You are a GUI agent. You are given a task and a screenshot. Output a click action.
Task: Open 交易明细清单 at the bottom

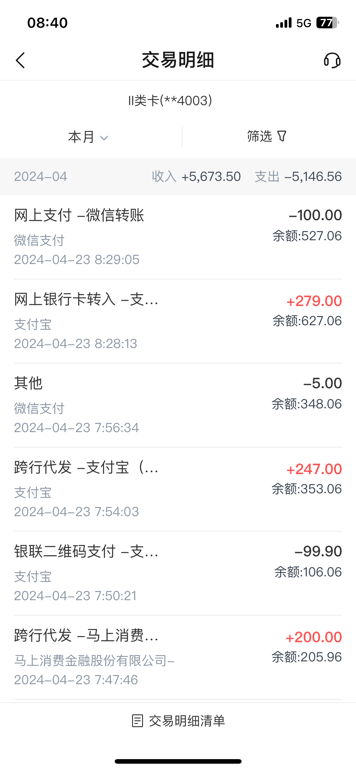pos(187,721)
